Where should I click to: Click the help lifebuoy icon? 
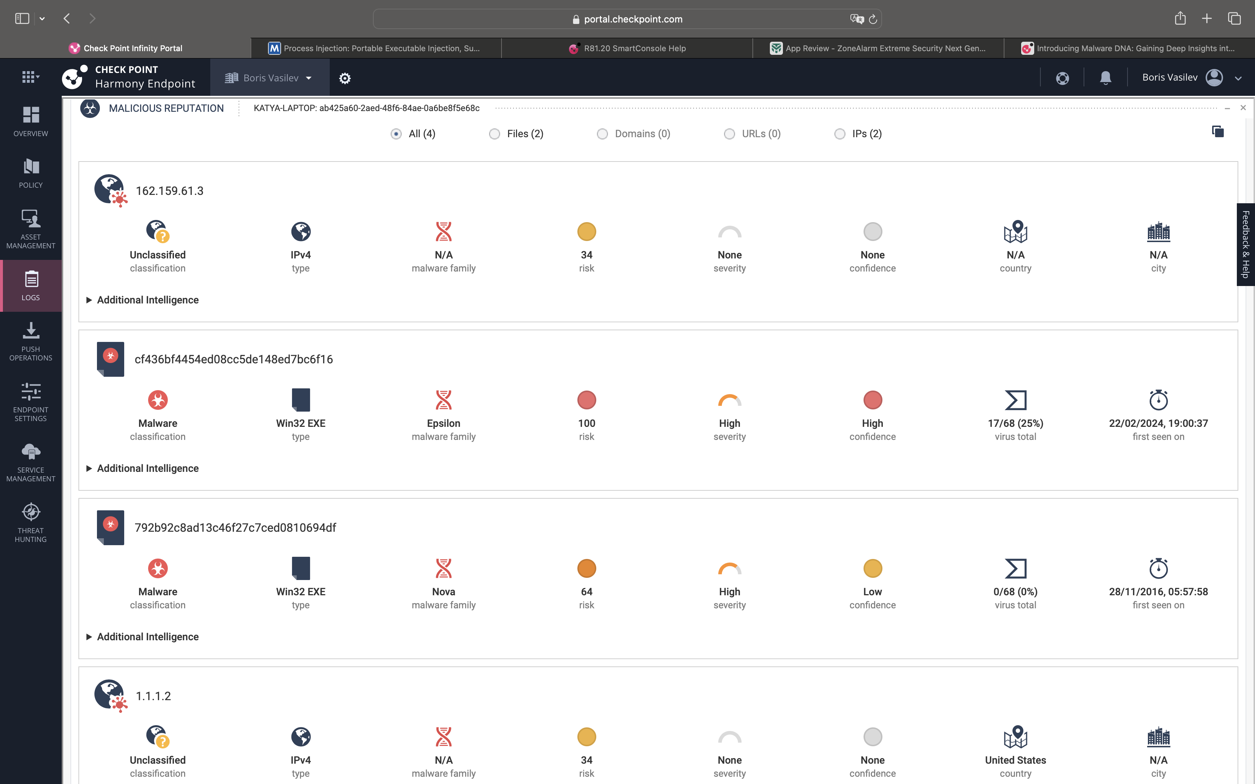point(1062,78)
